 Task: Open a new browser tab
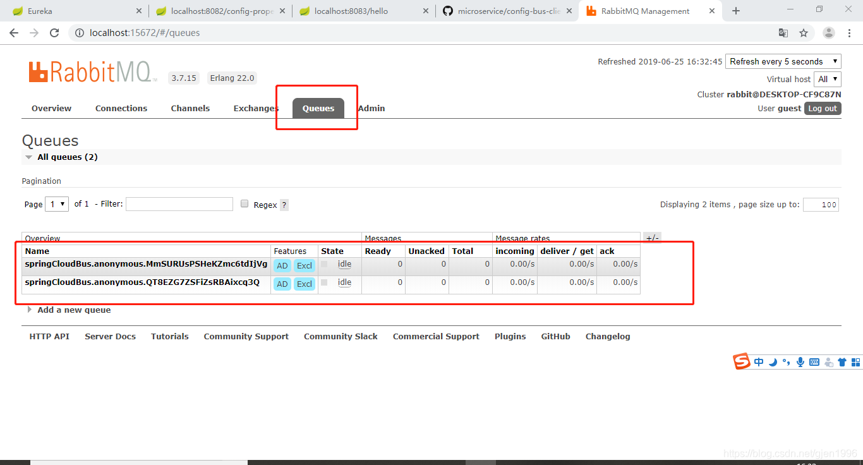pyautogui.click(x=736, y=11)
